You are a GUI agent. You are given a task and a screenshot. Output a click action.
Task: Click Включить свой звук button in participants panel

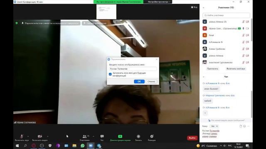click(236, 69)
